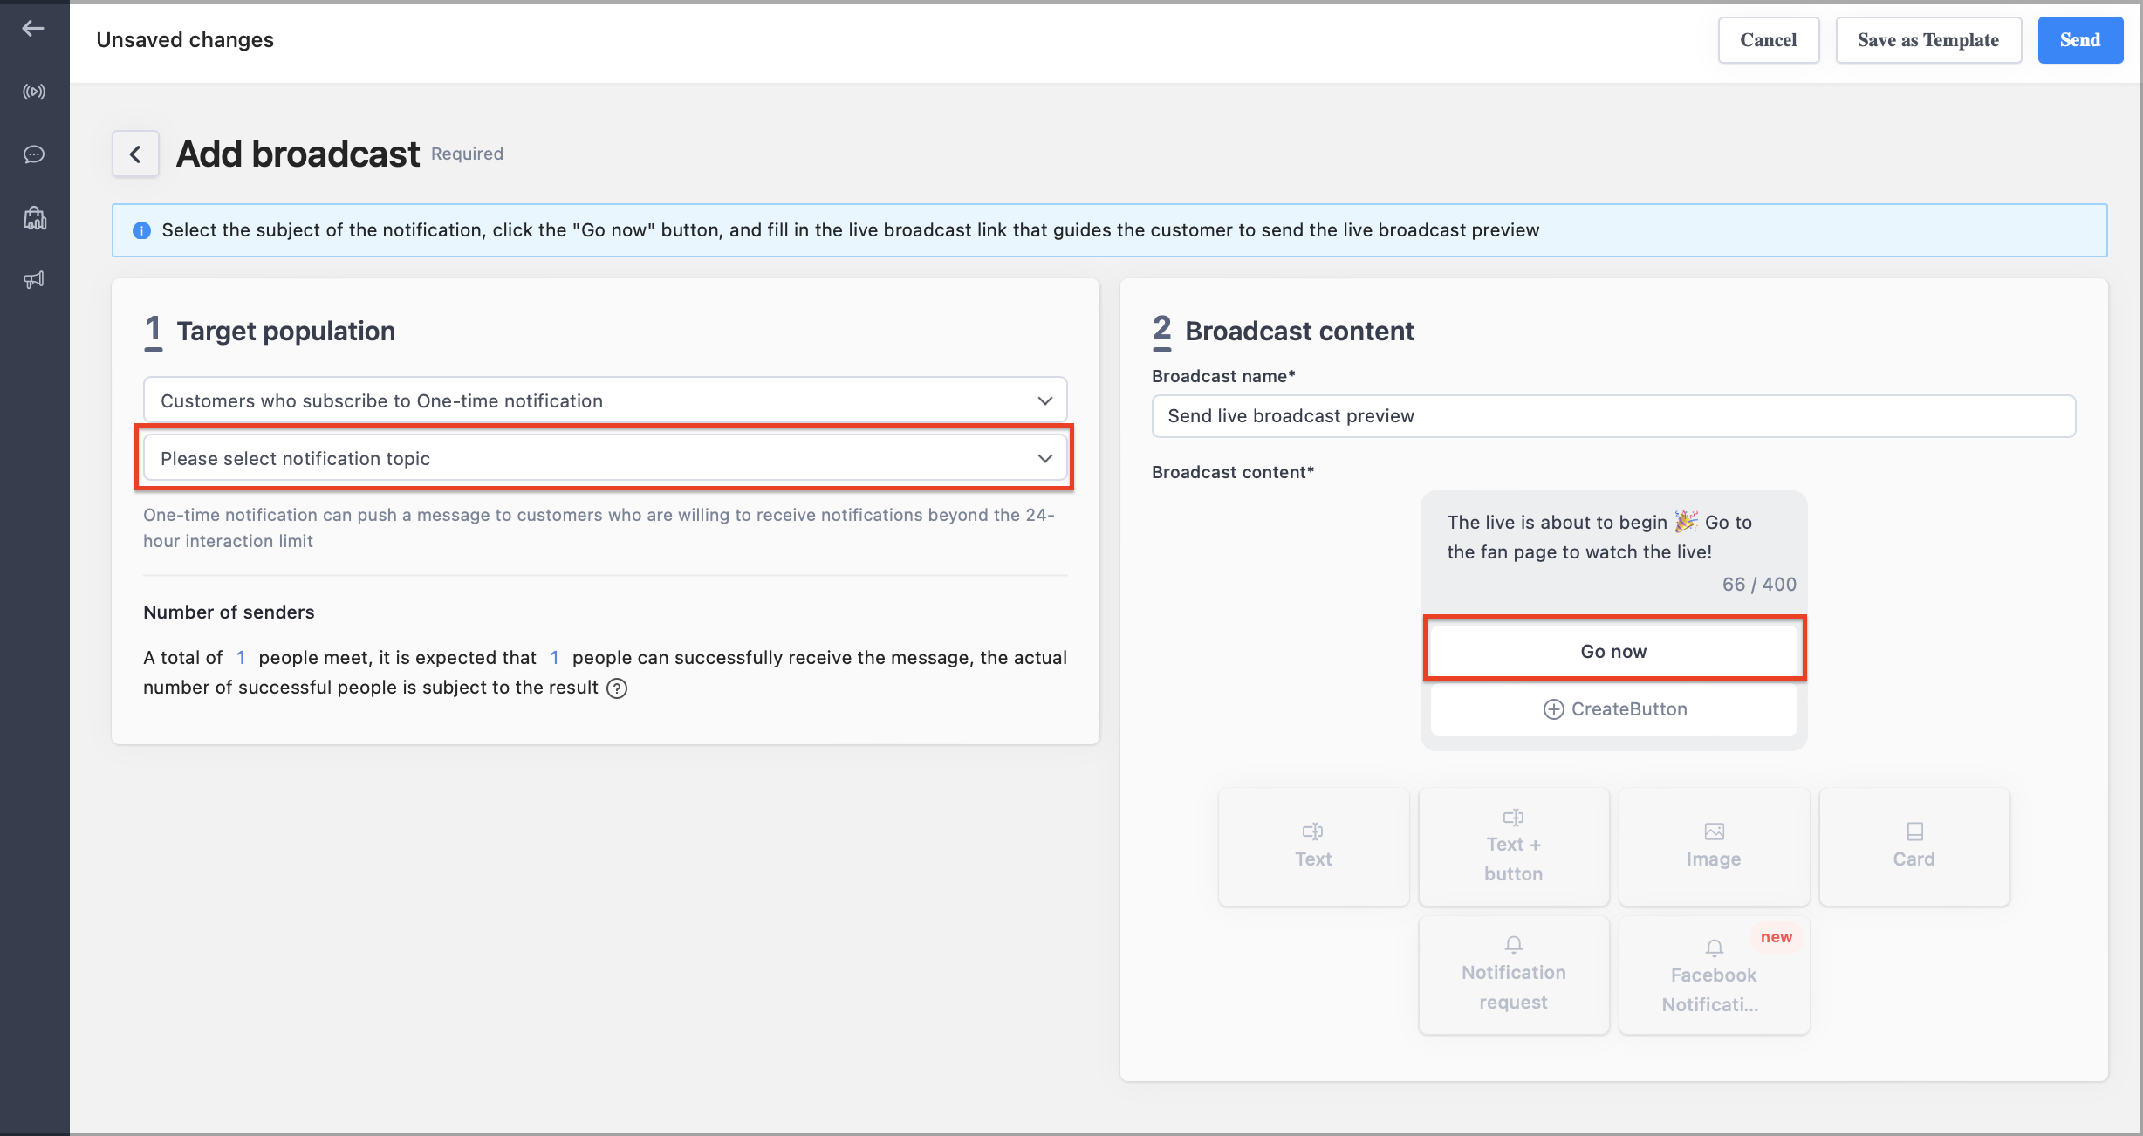
Task: Open the Customers who subscribe dropdown
Action: pyautogui.click(x=606, y=400)
